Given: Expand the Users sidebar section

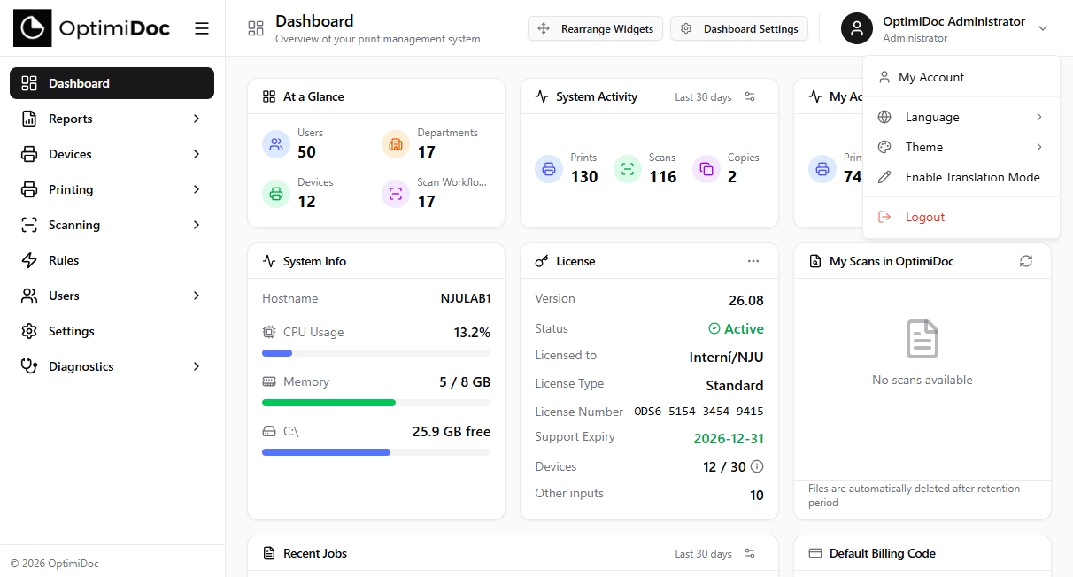Looking at the screenshot, I should click(197, 296).
